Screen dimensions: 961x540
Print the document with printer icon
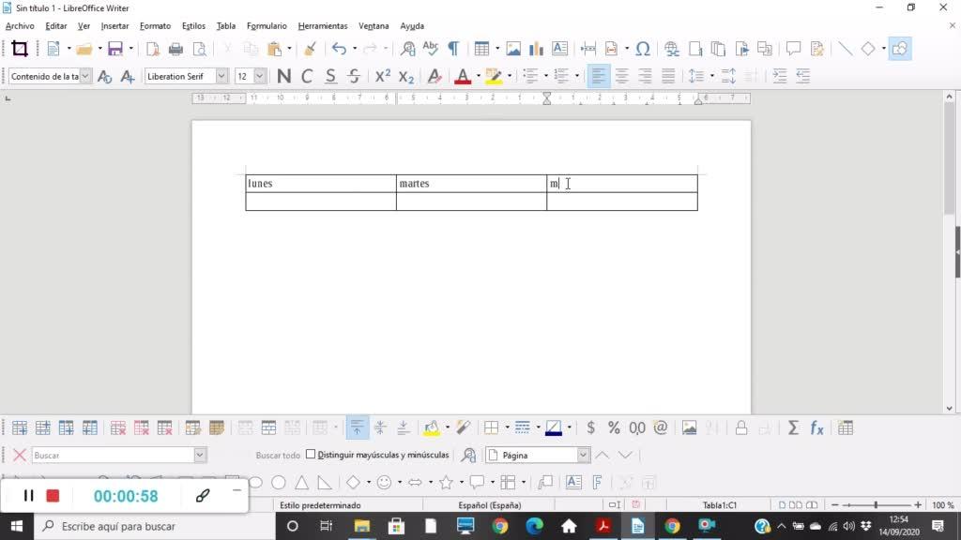[175, 49]
